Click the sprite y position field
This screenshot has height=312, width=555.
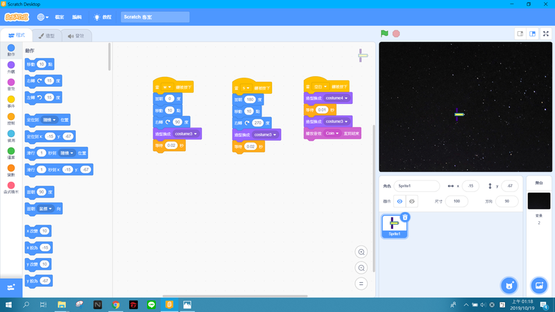510,186
